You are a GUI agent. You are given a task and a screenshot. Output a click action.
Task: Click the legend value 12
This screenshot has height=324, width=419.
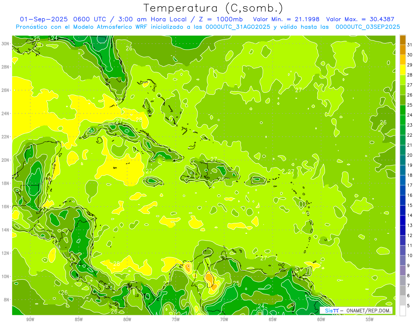click(410, 235)
